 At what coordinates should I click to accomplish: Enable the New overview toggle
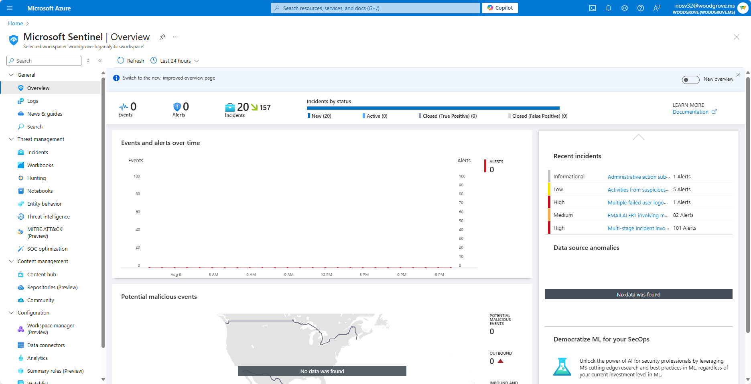690,80
